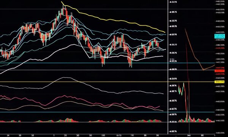The width and height of the screenshot is (228, 137).
Task: Select the yellow horizontal level line
Action: point(107,82)
